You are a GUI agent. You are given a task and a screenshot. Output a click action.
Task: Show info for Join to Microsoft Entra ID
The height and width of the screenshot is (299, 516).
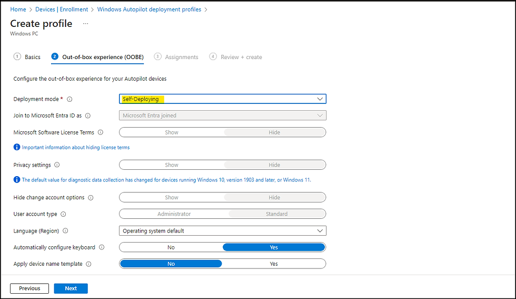coord(88,115)
